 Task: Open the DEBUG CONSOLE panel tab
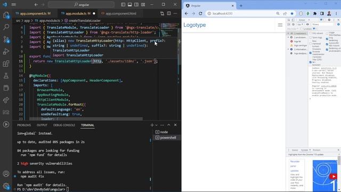click(64, 125)
